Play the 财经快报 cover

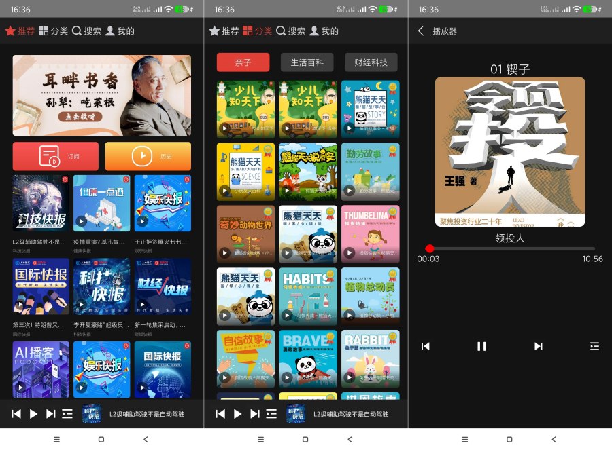163,286
